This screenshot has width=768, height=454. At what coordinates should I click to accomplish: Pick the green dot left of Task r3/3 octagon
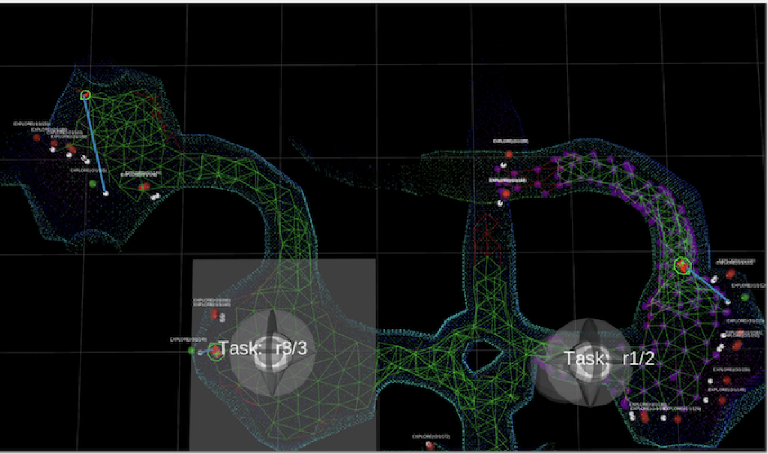coord(191,351)
